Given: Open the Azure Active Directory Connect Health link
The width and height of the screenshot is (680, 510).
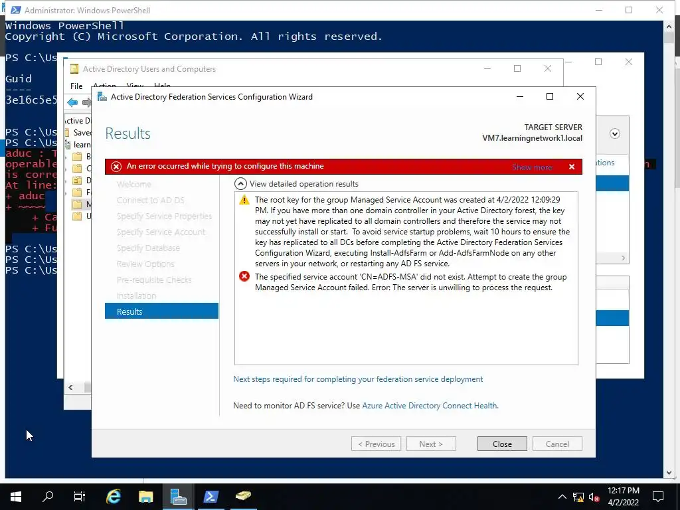Looking at the screenshot, I should (430, 406).
